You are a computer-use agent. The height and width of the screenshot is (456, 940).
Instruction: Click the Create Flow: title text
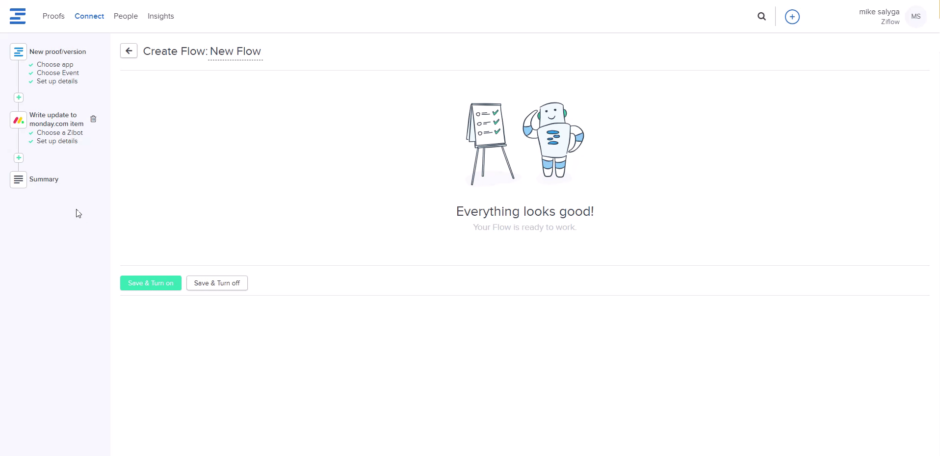(175, 51)
